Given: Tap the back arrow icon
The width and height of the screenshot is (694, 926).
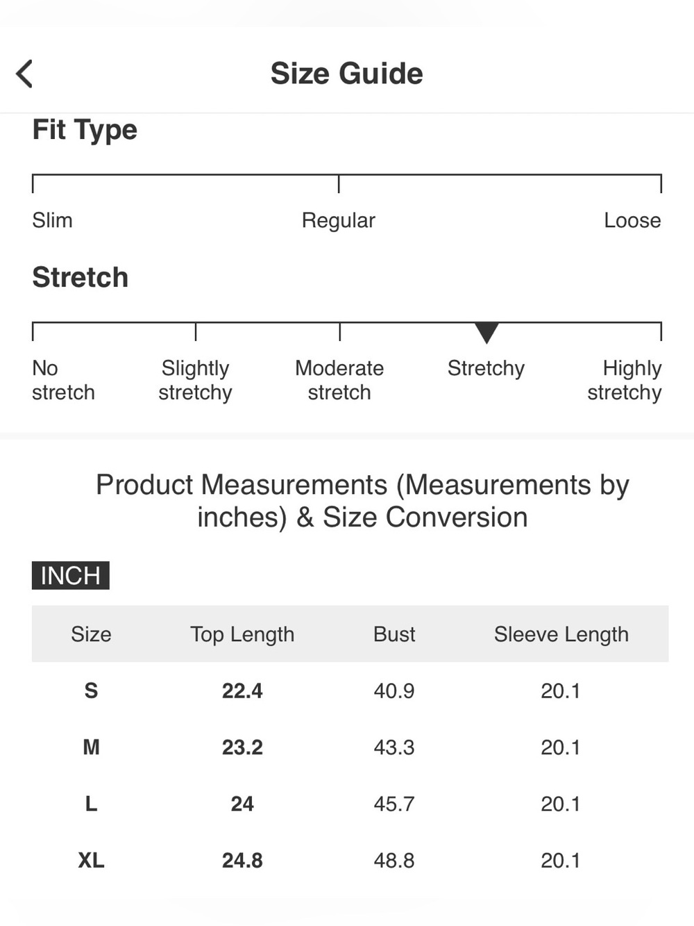Looking at the screenshot, I should click(24, 74).
